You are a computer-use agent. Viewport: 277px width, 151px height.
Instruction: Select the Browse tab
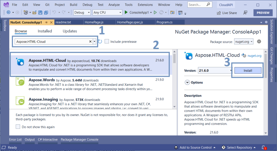coord(21,31)
